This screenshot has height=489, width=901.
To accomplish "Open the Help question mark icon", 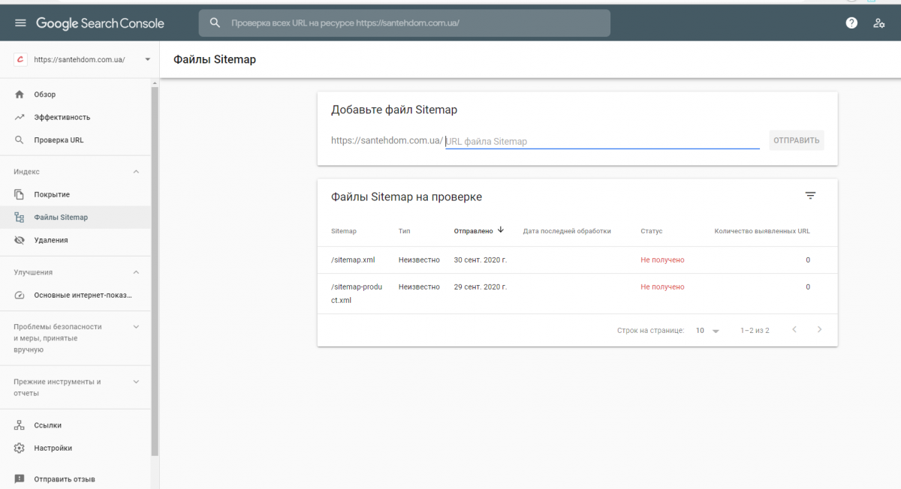I will click(851, 23).
